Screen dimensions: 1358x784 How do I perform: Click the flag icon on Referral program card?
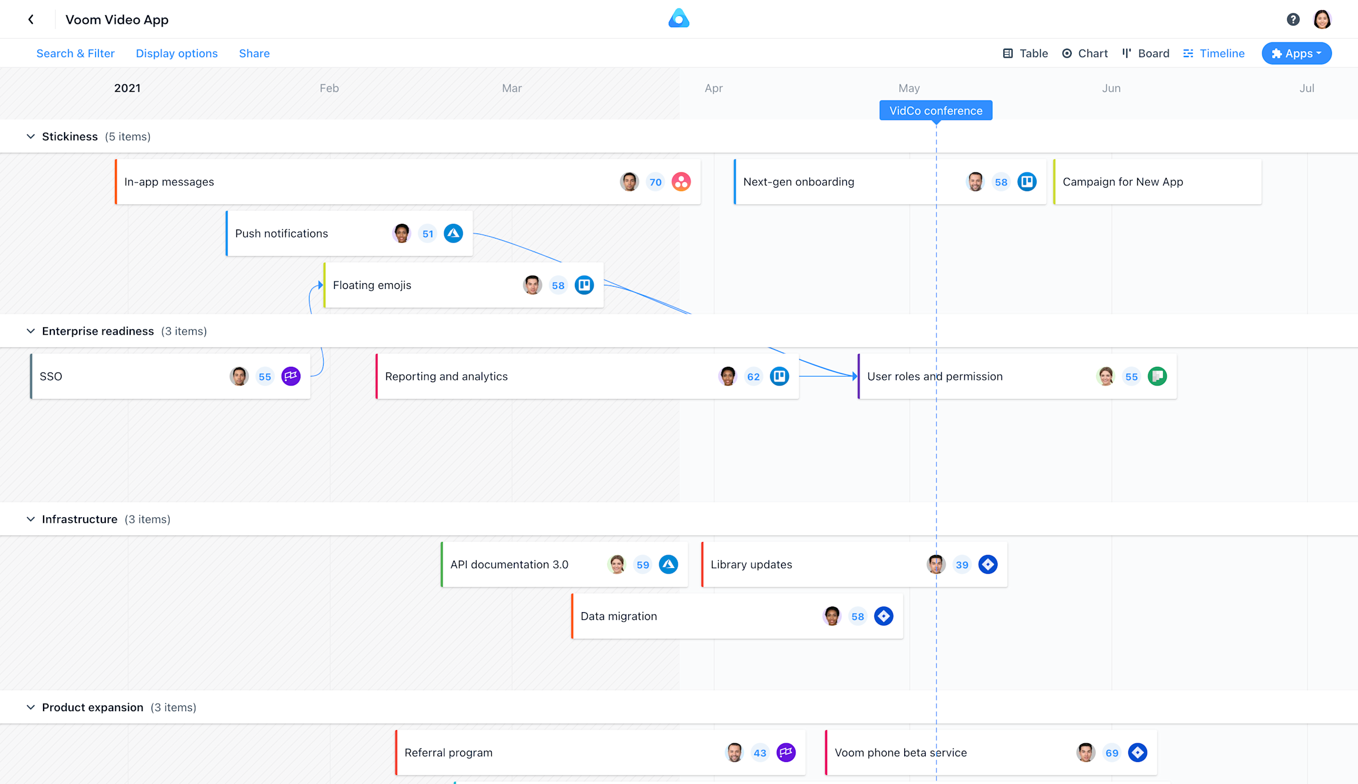point(785,752)
